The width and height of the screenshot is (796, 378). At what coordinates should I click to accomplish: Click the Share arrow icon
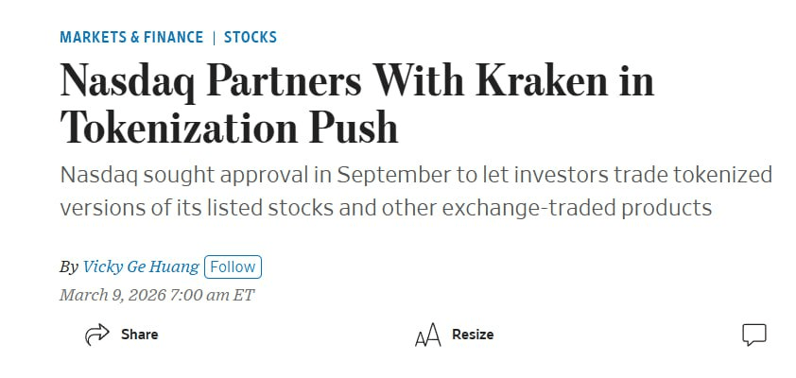pos(97,335)
